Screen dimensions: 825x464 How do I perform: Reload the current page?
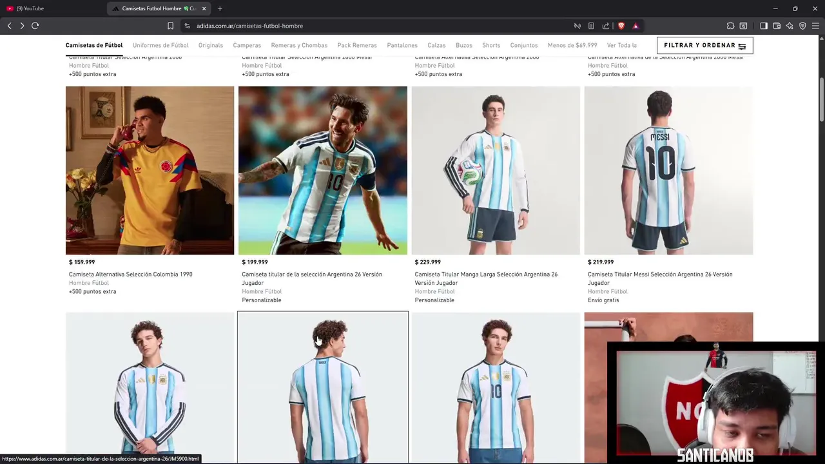[x=35, y=26]
